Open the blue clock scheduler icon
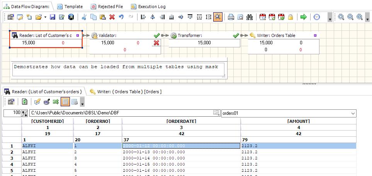372x176 pixels. [x=317, y=17]
